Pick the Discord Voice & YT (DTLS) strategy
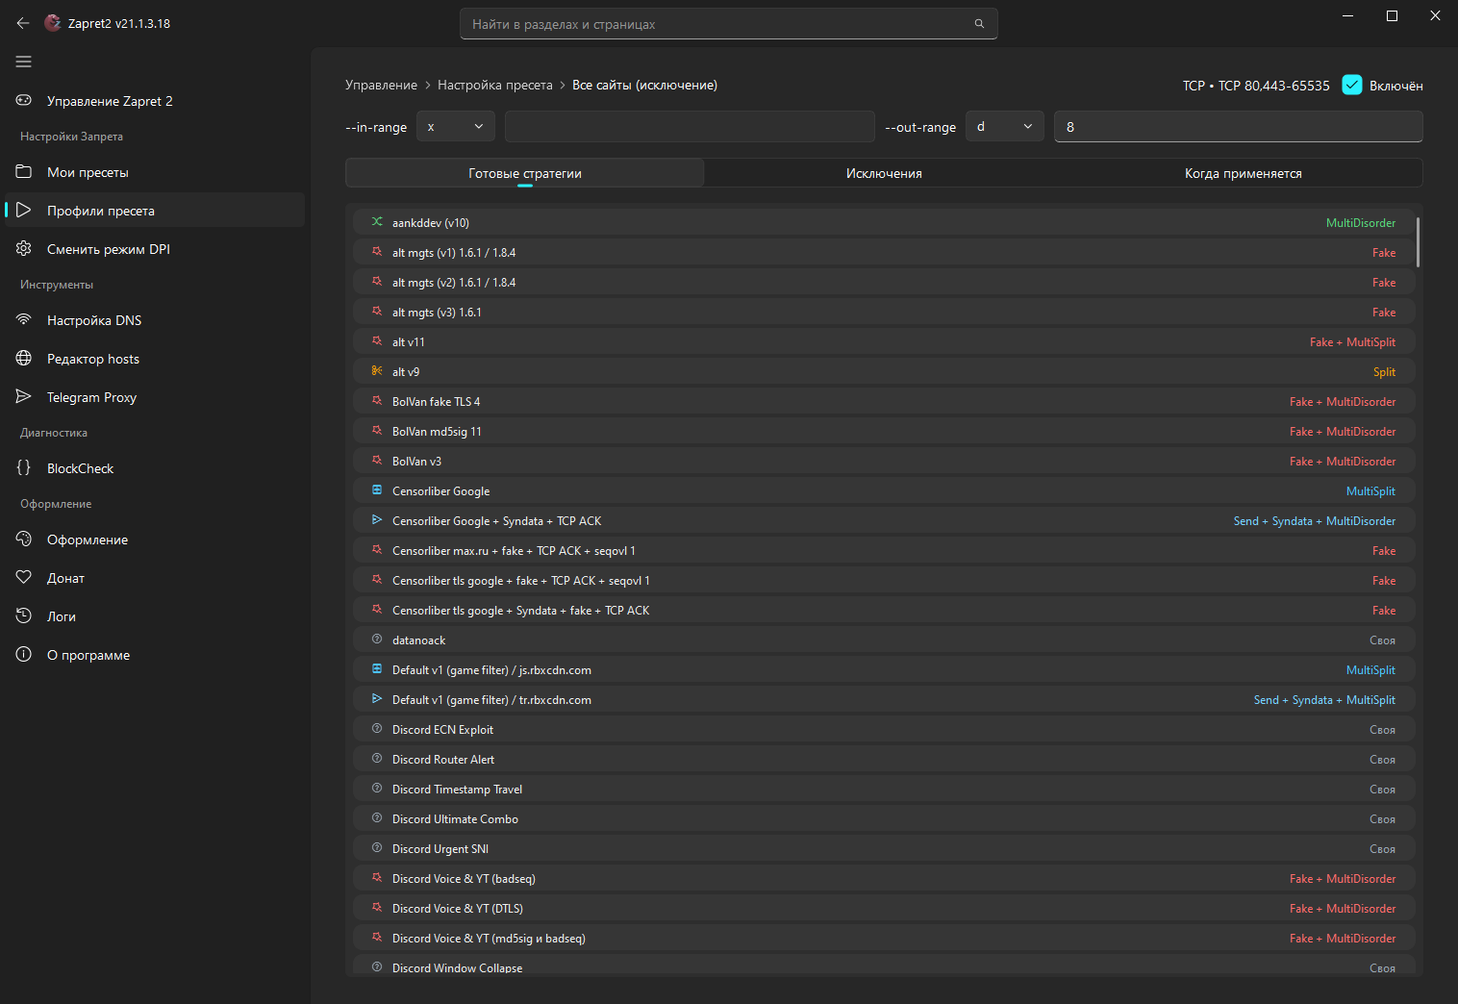This screenshot has height=1004, width=1458. [884, 908]
